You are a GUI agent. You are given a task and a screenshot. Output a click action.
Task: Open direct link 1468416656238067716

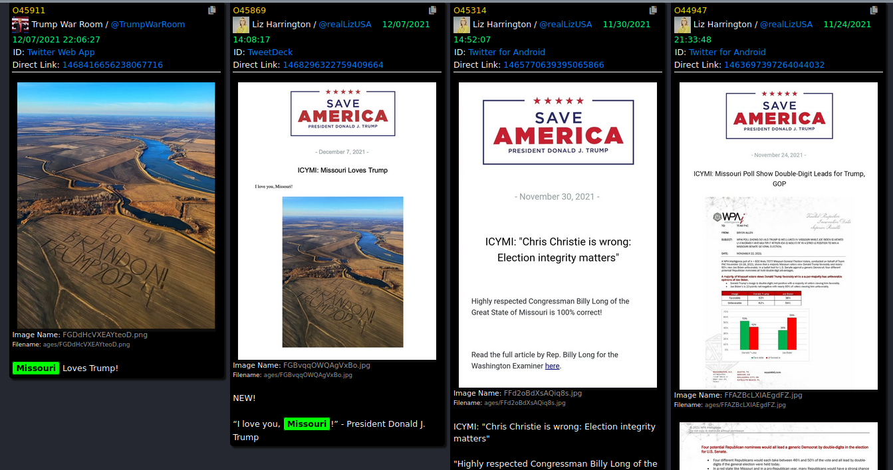point(112,65)
